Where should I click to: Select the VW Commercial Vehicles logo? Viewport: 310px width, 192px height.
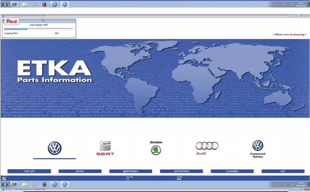click(258, 149)
